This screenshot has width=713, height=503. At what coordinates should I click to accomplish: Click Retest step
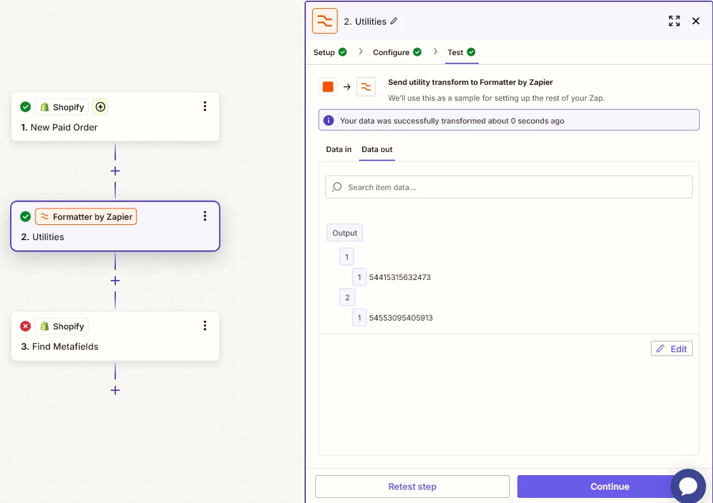pyautogui.click(x=412, y=486)
